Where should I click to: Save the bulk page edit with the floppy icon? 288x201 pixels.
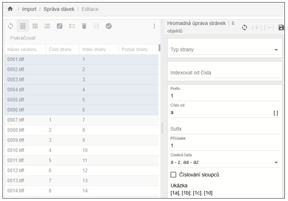[x=281, y=27]
